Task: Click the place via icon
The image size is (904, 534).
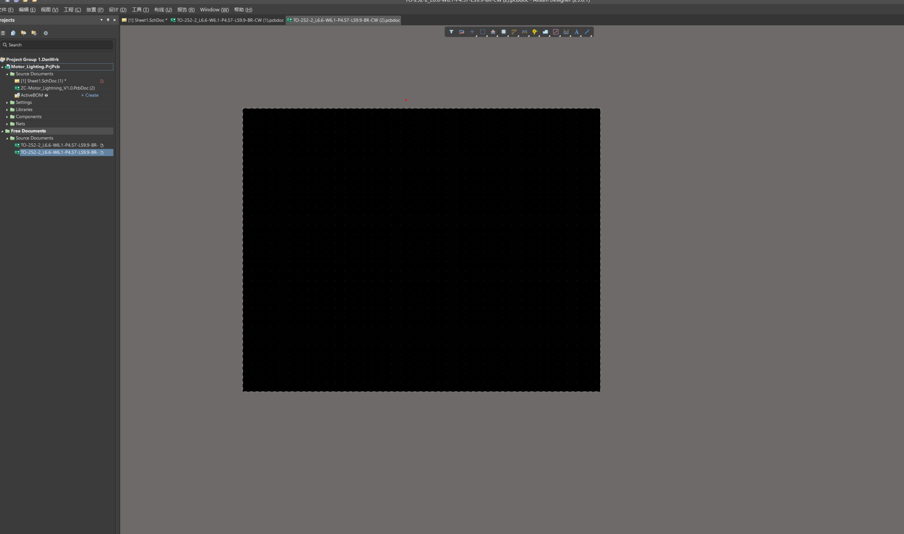Action: point(535,32)
